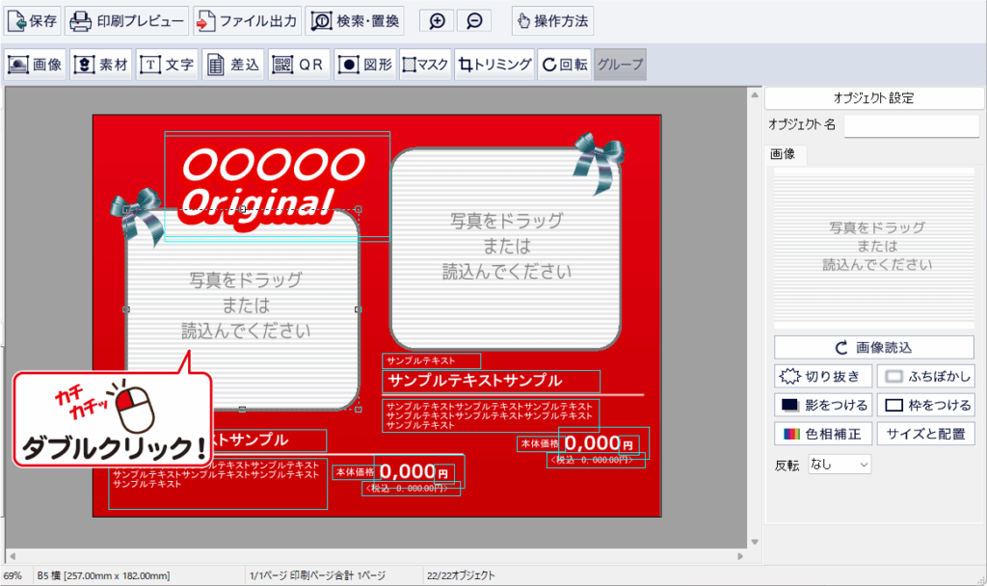The height and width of the screenshot is (586, 987).
Task: Select the Mask (マスク) tool
Action: pos(425,65)
